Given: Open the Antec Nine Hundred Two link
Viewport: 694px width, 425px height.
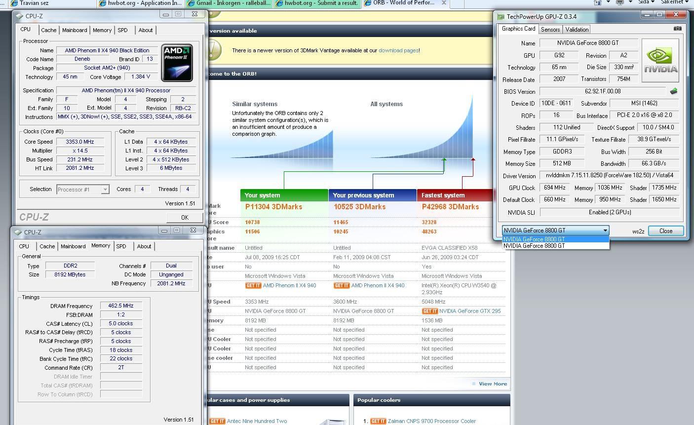Looking at the screenshot, I should (x=257, y=422).
